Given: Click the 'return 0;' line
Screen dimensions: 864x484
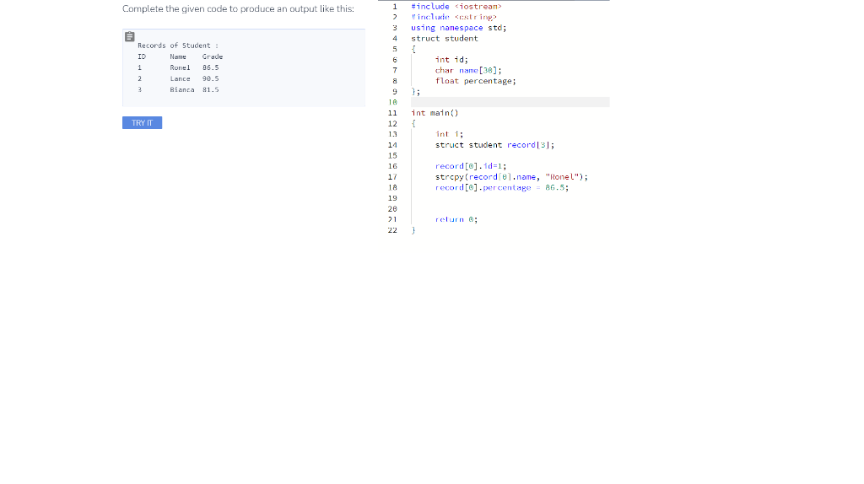Looking at the screenshot, I should (456, 219).
